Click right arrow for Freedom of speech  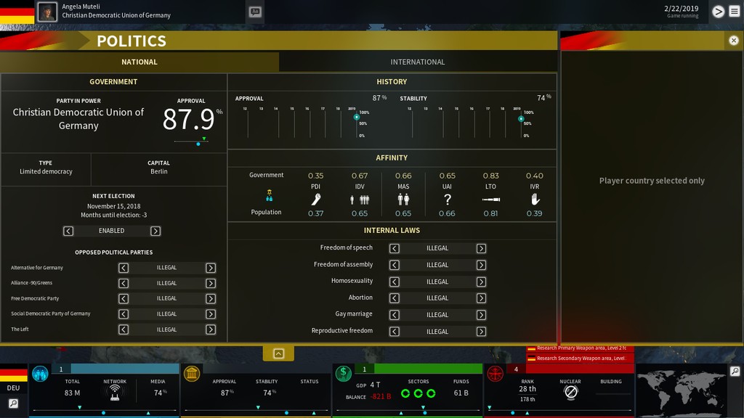481,248
